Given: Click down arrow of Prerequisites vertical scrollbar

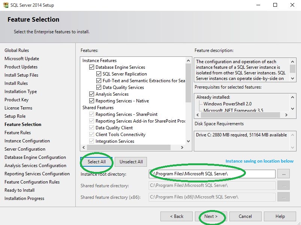Looking at the screenshot, I should (x=292, y=109).
